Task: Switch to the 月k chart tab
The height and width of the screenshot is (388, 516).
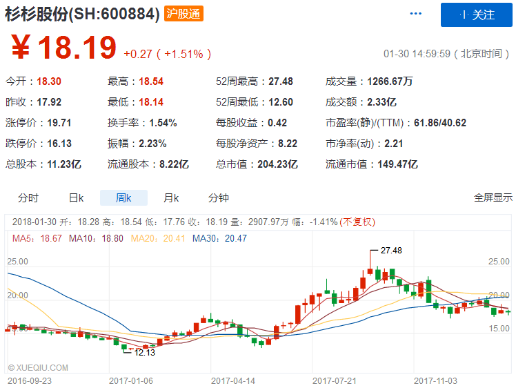Action: pos(171,198)
